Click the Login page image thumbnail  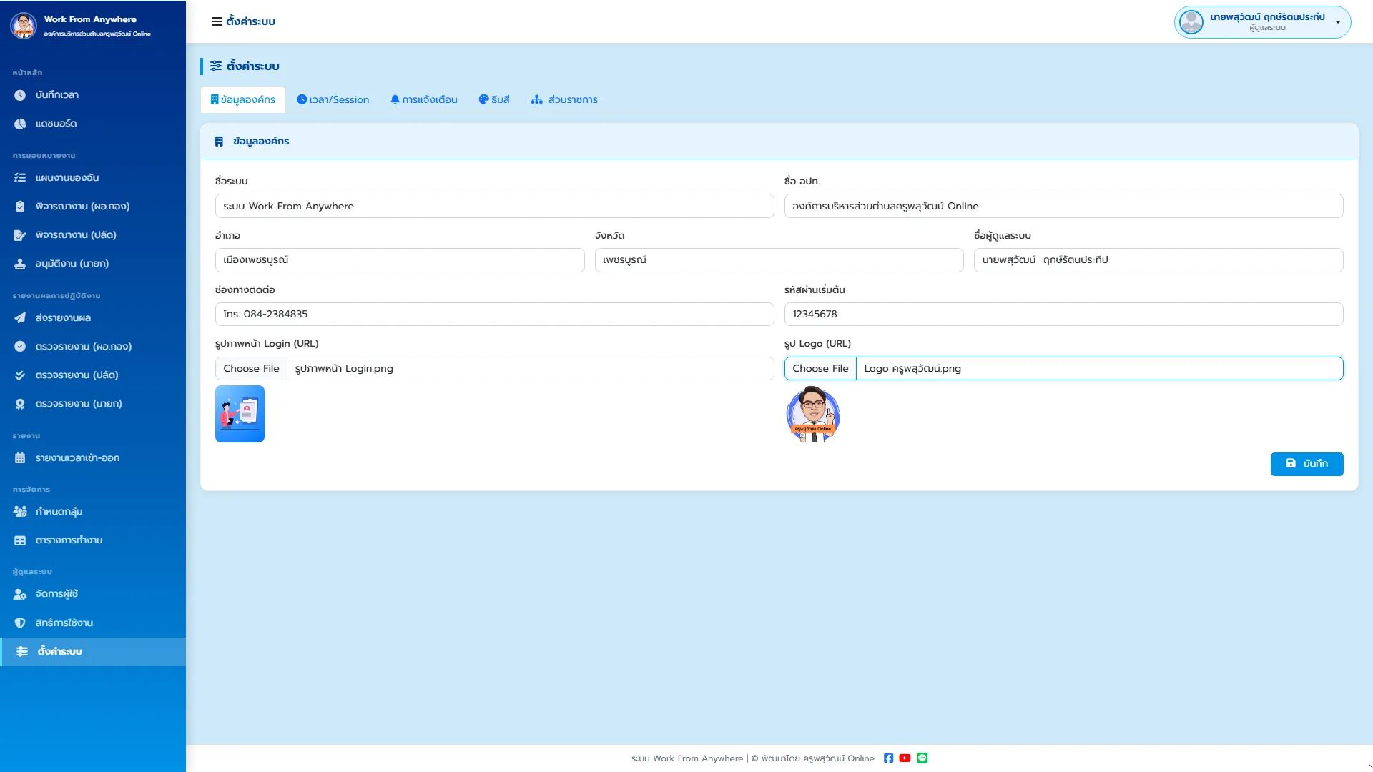(x=240, y=414)
